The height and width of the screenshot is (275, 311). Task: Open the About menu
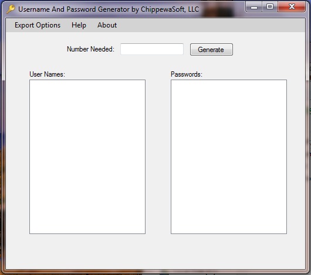[x=107, y=25]
